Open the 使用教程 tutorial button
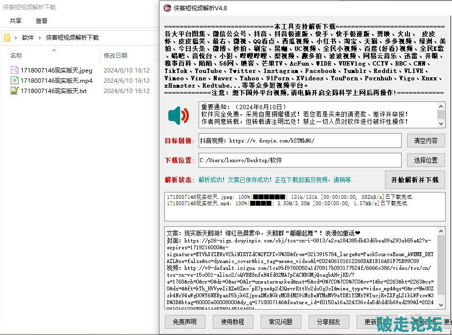Screen dimensions: 452x335 click(232, 322)
